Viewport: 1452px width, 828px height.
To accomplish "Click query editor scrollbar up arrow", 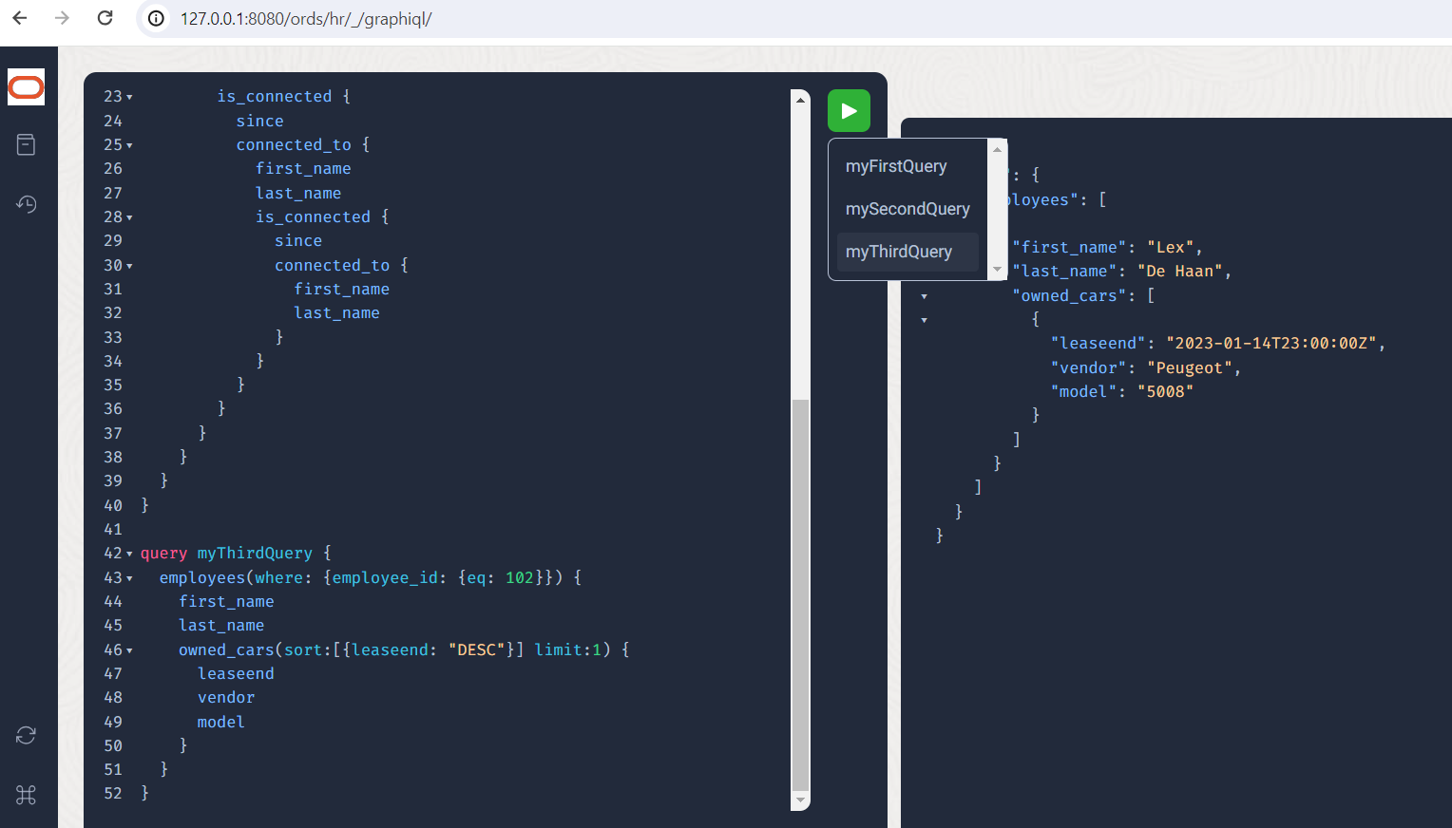I will (x=800, y=99).
